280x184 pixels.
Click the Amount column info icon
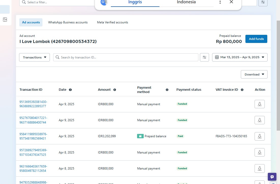point(115,90)
